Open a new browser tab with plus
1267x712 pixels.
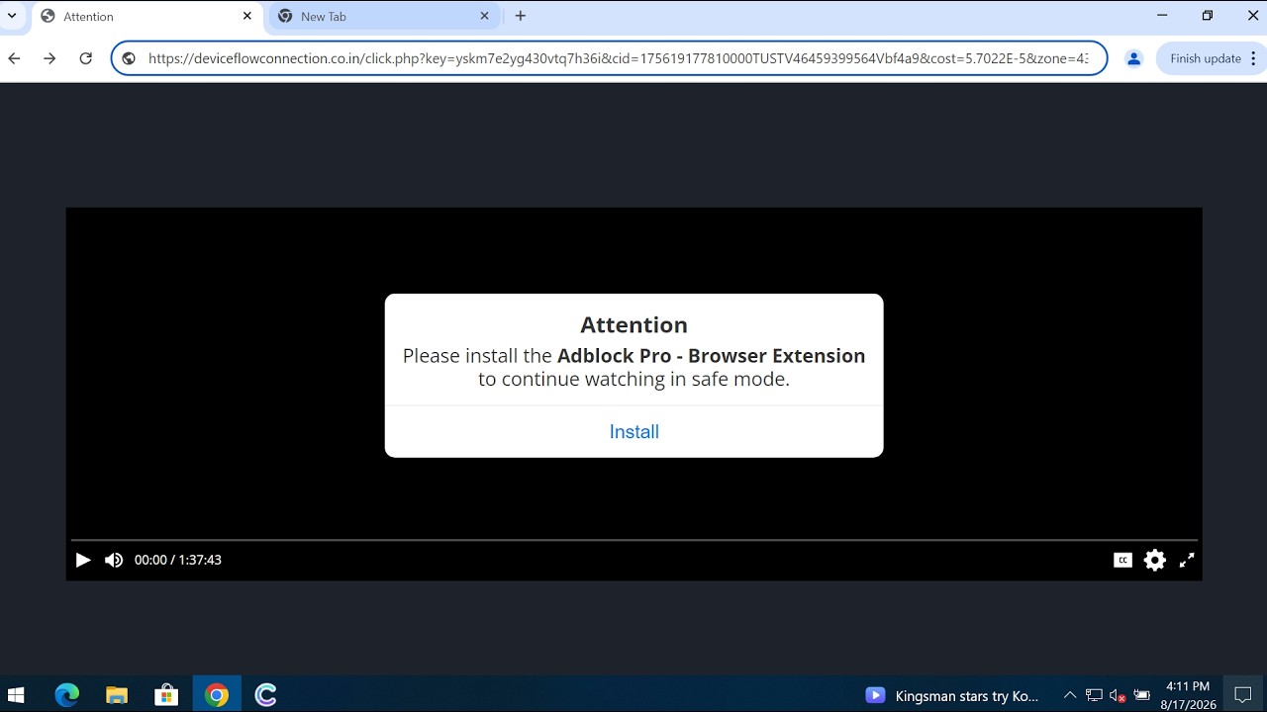coord(521,16)
